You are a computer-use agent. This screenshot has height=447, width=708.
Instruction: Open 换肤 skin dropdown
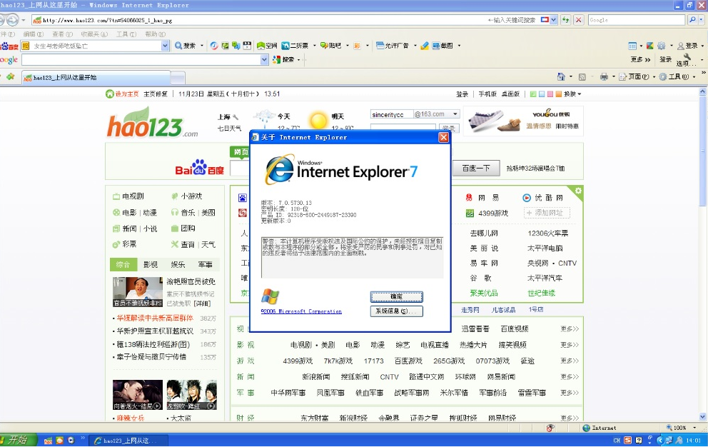click(x=572, y=94)
